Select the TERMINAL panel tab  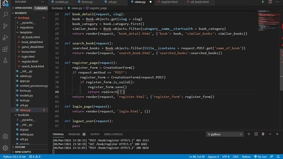point(58,134)
